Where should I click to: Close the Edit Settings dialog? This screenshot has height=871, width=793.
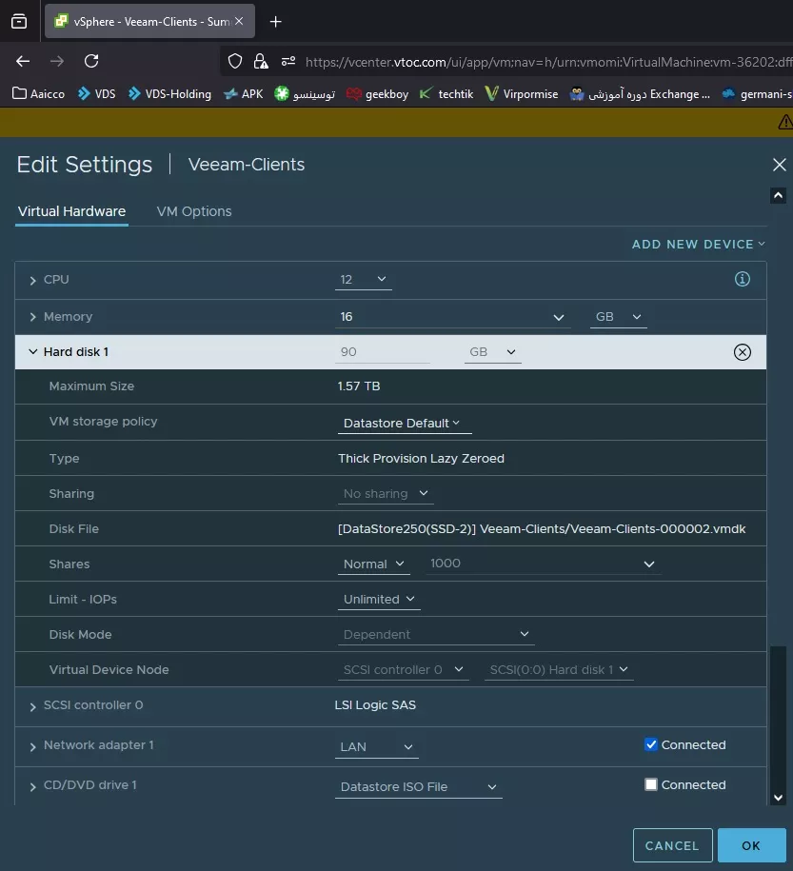coord(779,165)
